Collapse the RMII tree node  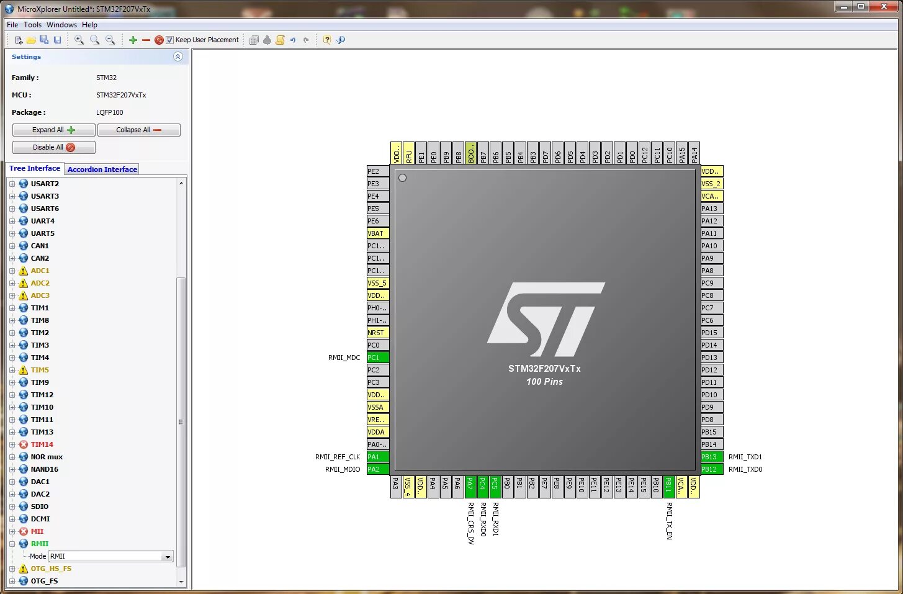point(12,544)
